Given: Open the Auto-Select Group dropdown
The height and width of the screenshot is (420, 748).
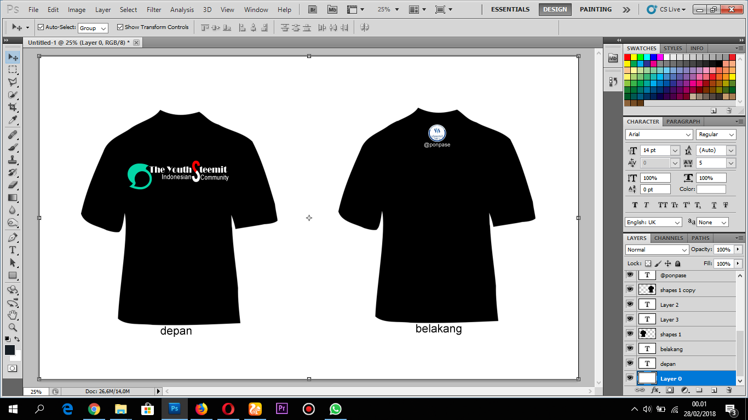Looking at the screenshot, I should click(93, 28).
